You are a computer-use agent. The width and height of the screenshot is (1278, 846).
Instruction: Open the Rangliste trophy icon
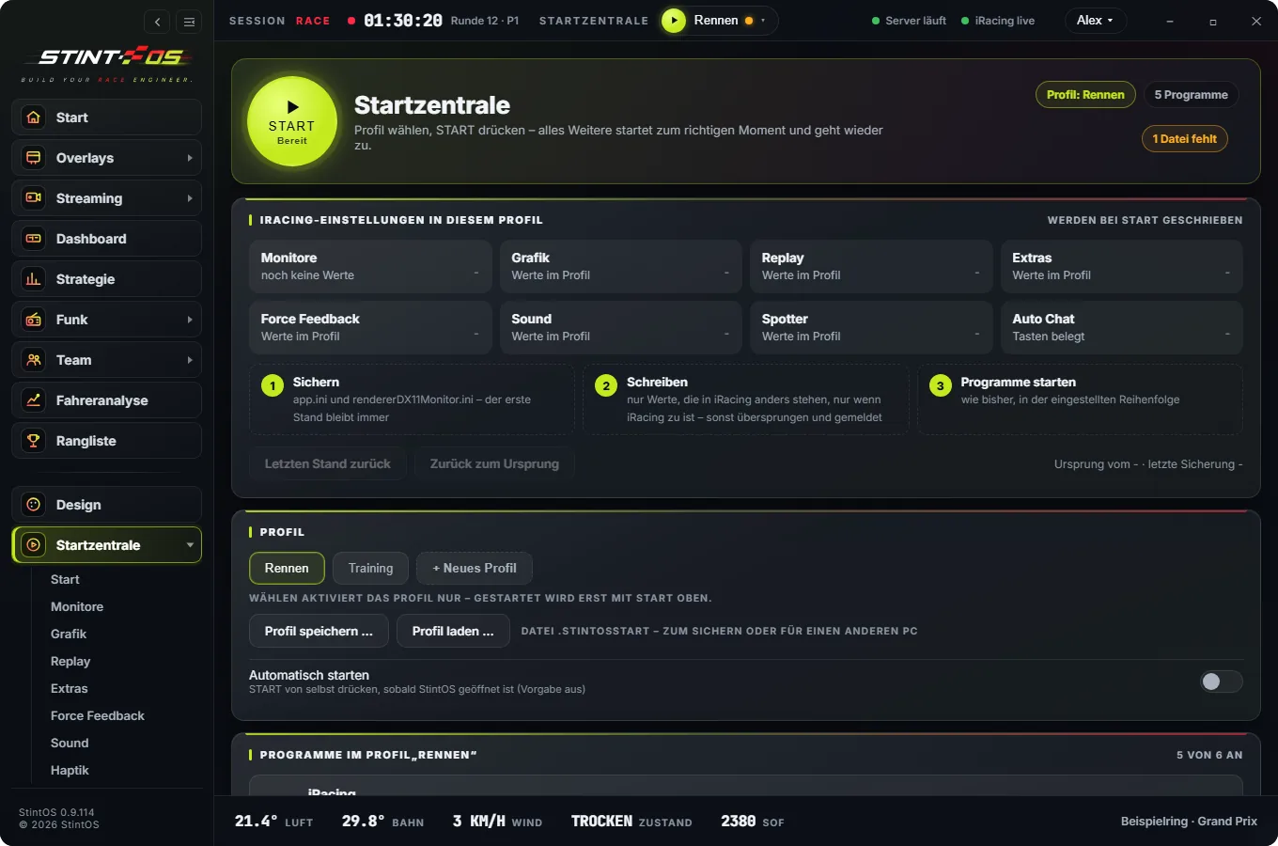tap(34, 441)
